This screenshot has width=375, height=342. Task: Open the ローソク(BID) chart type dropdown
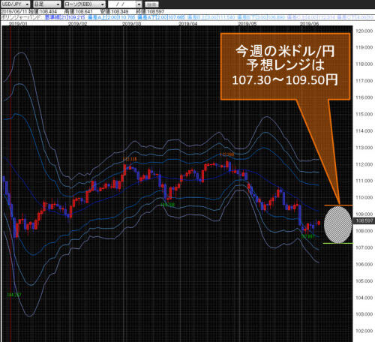click(85, 4)
